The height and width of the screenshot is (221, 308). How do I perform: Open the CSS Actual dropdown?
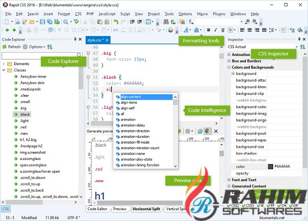click(297, 47)
